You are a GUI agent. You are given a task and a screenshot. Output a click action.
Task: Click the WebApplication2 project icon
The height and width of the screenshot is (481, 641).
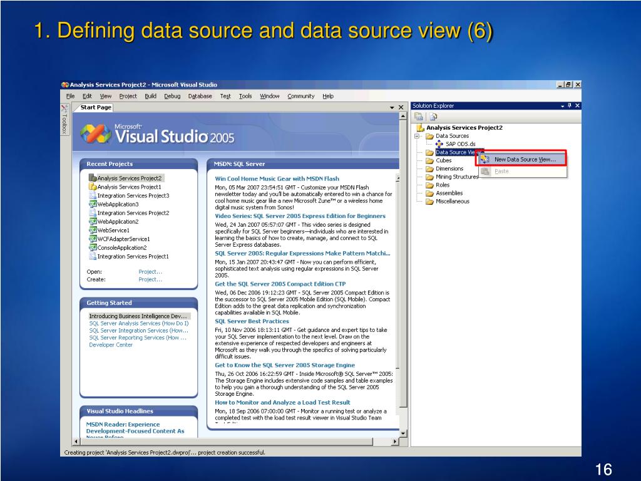93,222
